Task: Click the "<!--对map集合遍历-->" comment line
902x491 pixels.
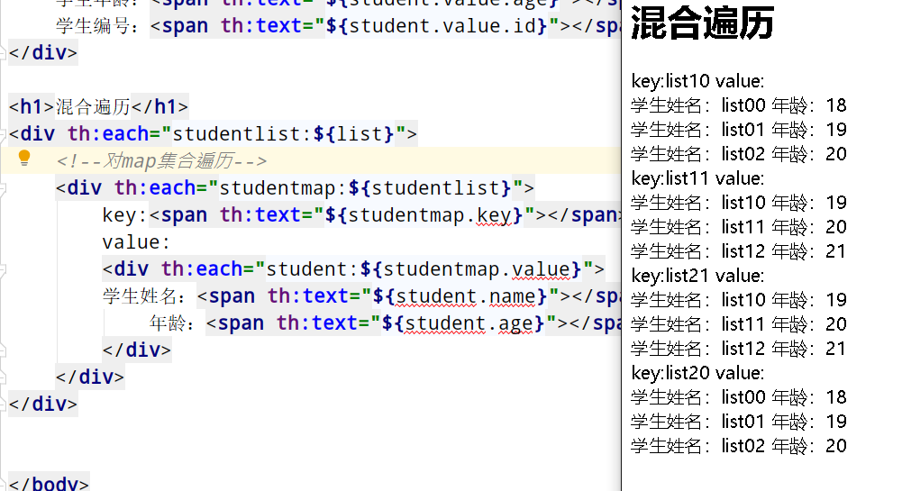Action: [x=161, y=161]
